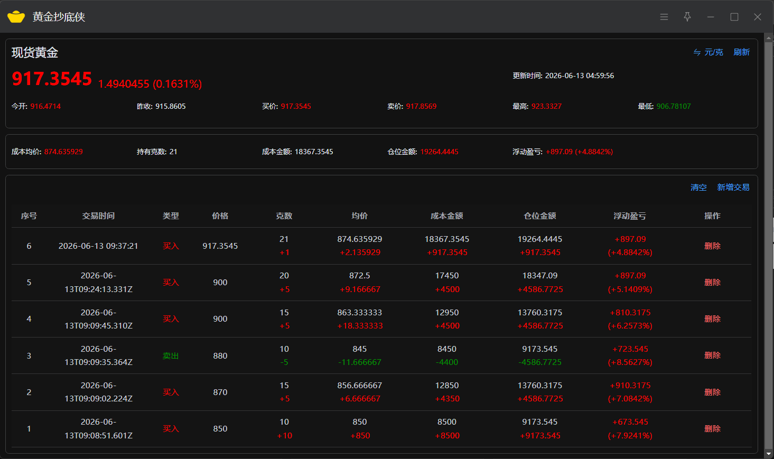Delete trade row 4 via 删除
Screen dimensions: 774x459
click(x=712, y=319)
